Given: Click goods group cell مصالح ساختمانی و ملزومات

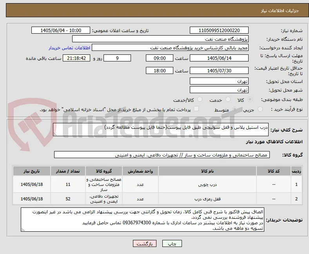Looking at the screenshot, I should click(104, 184).
